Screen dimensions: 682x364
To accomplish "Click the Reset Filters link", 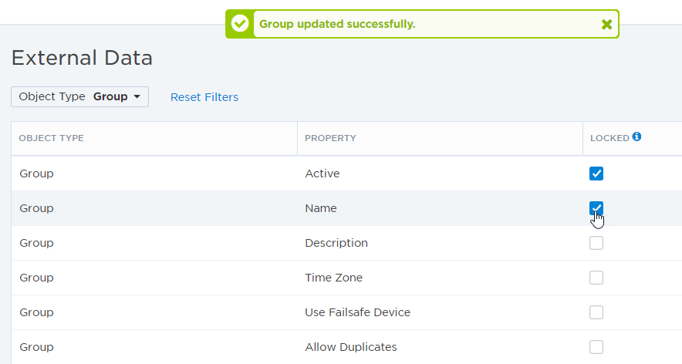I will [x=204, y=97].
